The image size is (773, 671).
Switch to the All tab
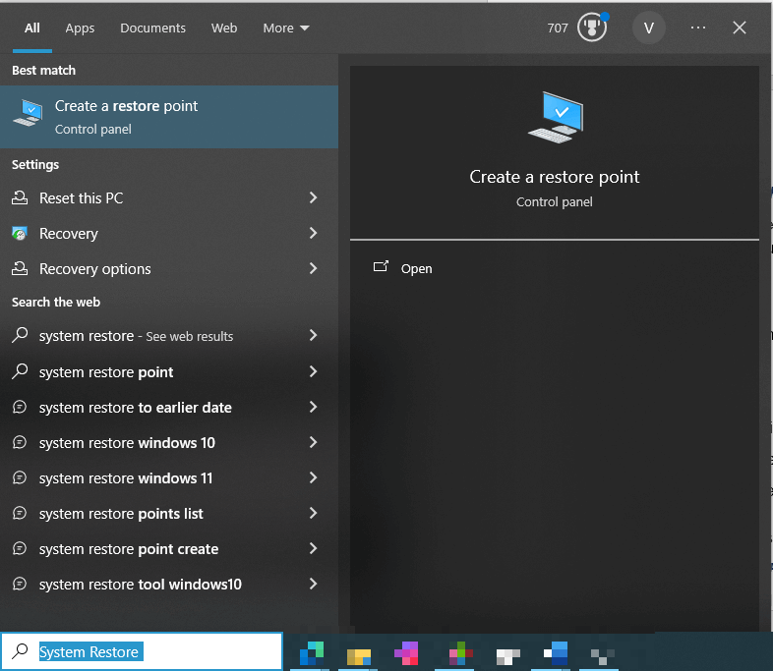[x=32, y=28]
